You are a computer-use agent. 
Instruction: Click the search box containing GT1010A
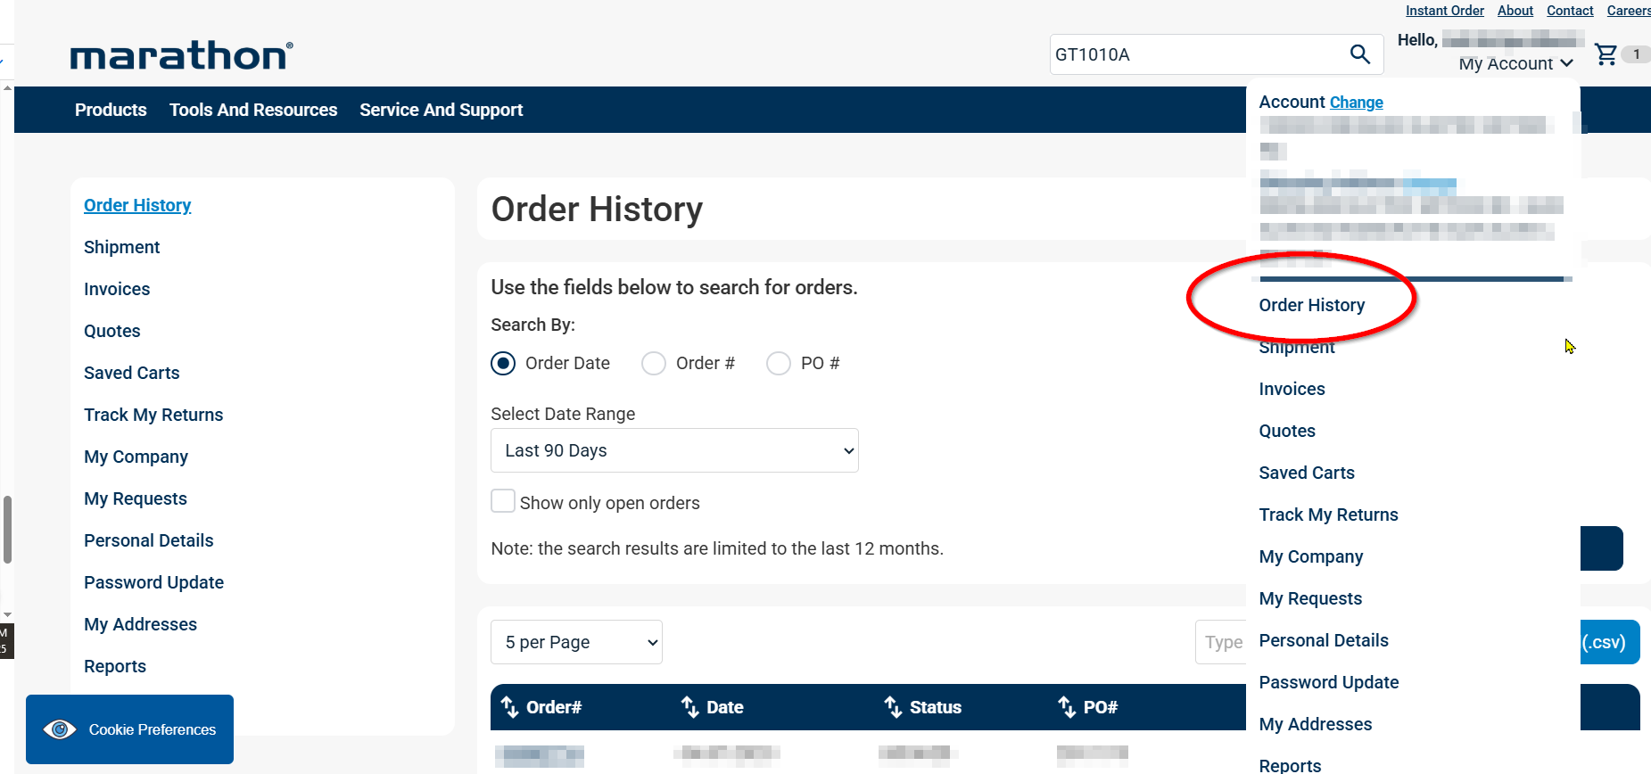1195,54
